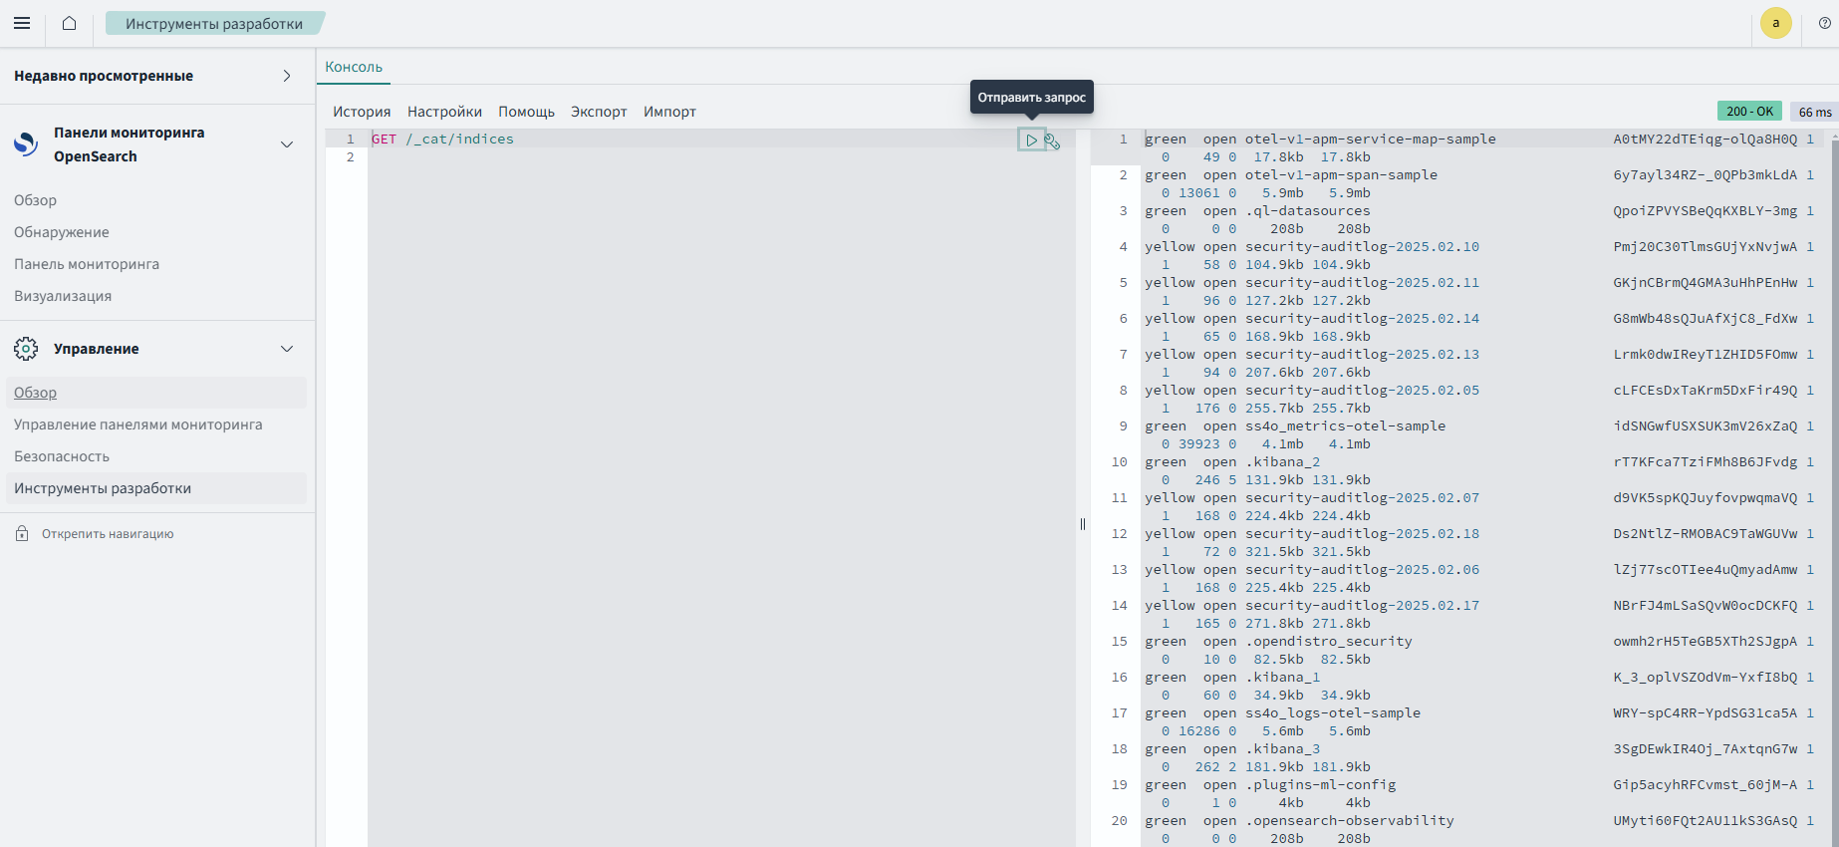This screenshot has width=1839, height=847.
Task: Open the user avatar menu
Action: tap(1775, 23)
